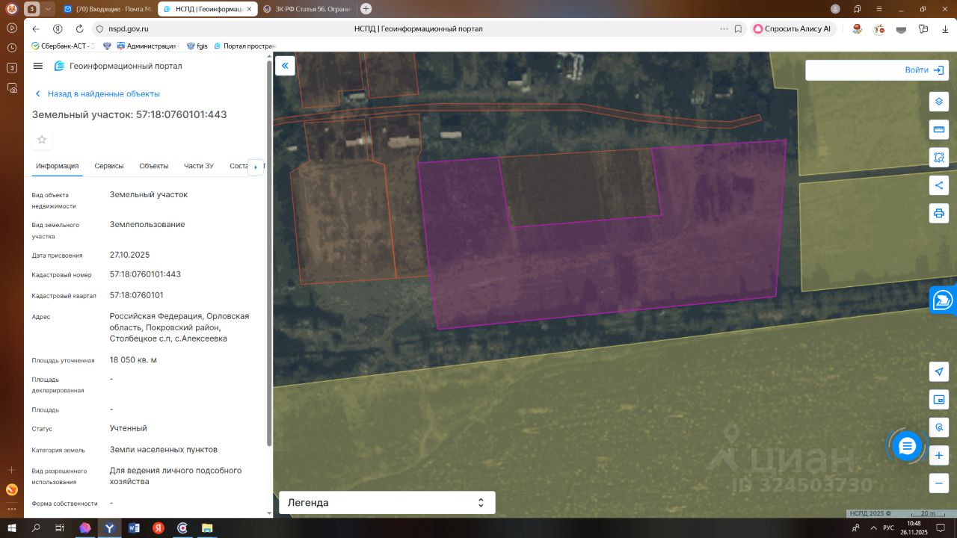Open the Сбербанк-АСТ bookmark
Viewport: 957px width, 538px height.
coord(61,46)
